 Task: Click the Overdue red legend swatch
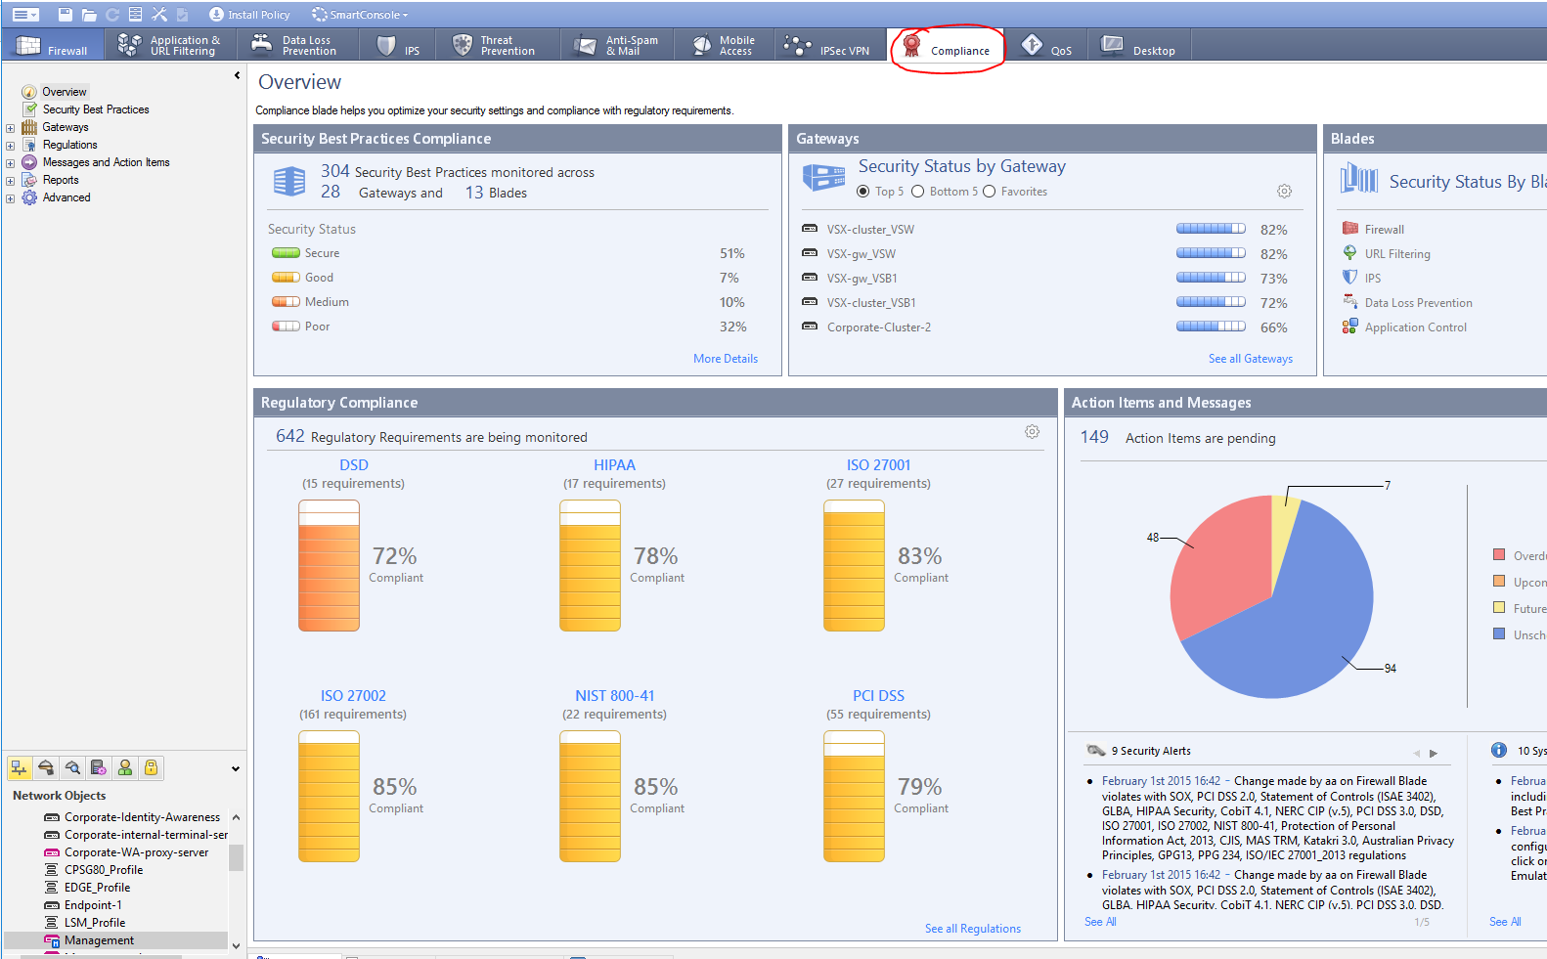click(1499, 555)
